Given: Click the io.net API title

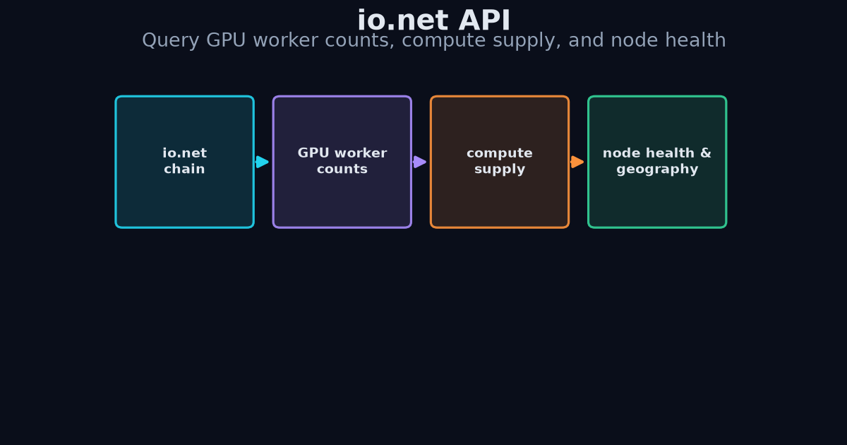Looking at the screenshot, I should click(x=434, y=20).
